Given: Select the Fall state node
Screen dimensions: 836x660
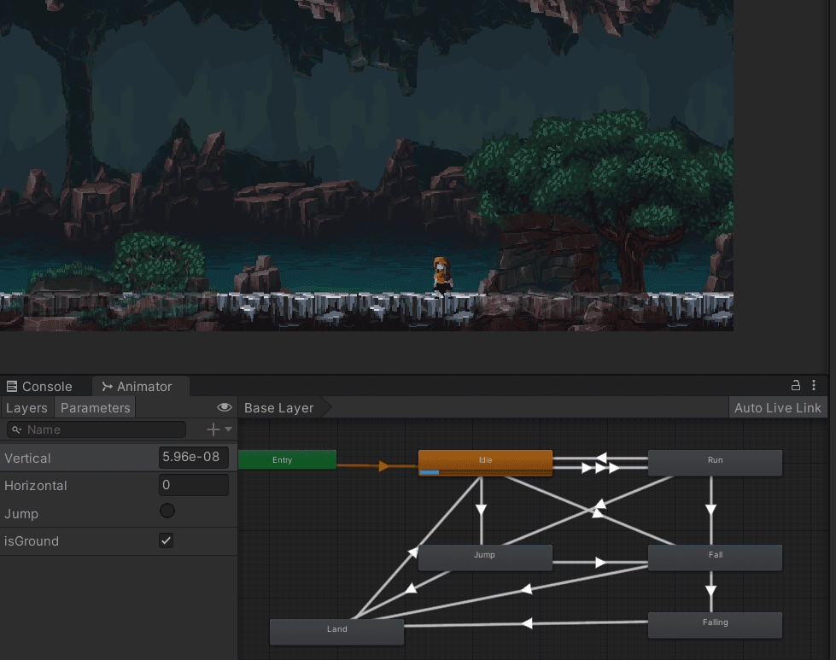Looking at the screenshot, I should point(715,557).
